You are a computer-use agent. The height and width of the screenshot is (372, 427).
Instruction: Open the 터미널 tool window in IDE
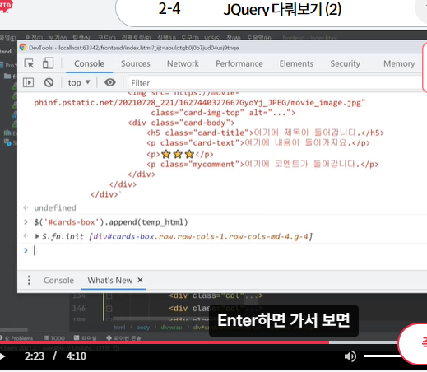click(x=89, y=338)
